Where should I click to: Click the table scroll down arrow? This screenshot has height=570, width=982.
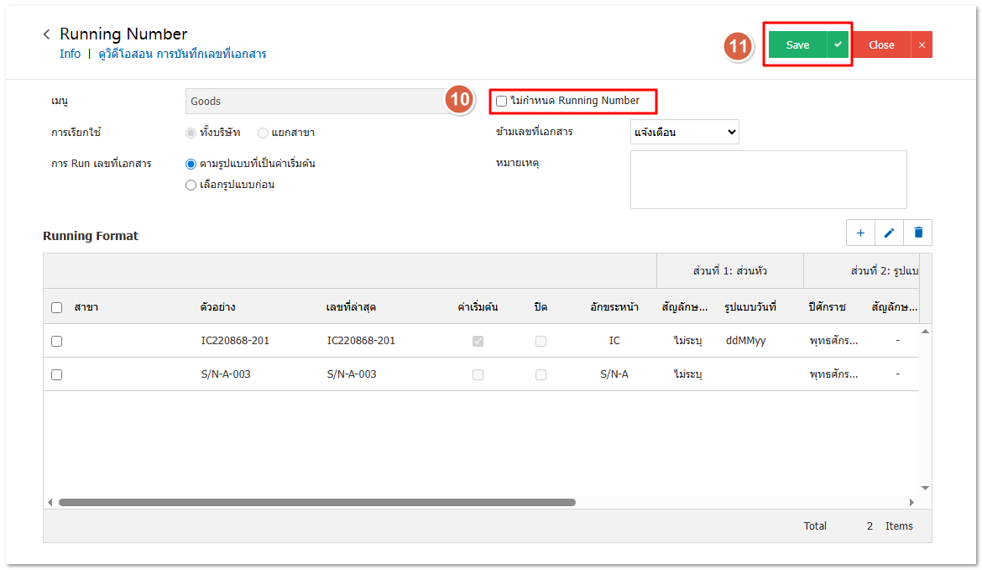pos(925,488)
